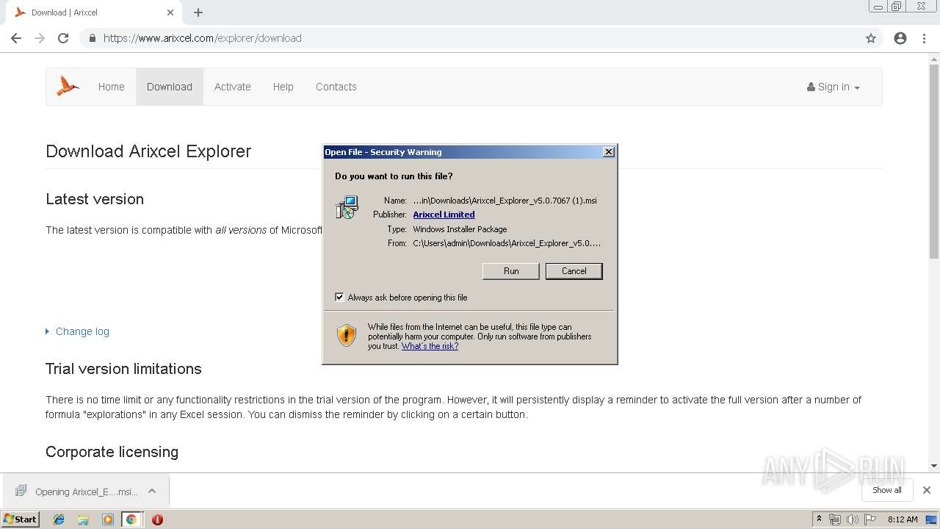Open the Help nav item

point(283,87)
